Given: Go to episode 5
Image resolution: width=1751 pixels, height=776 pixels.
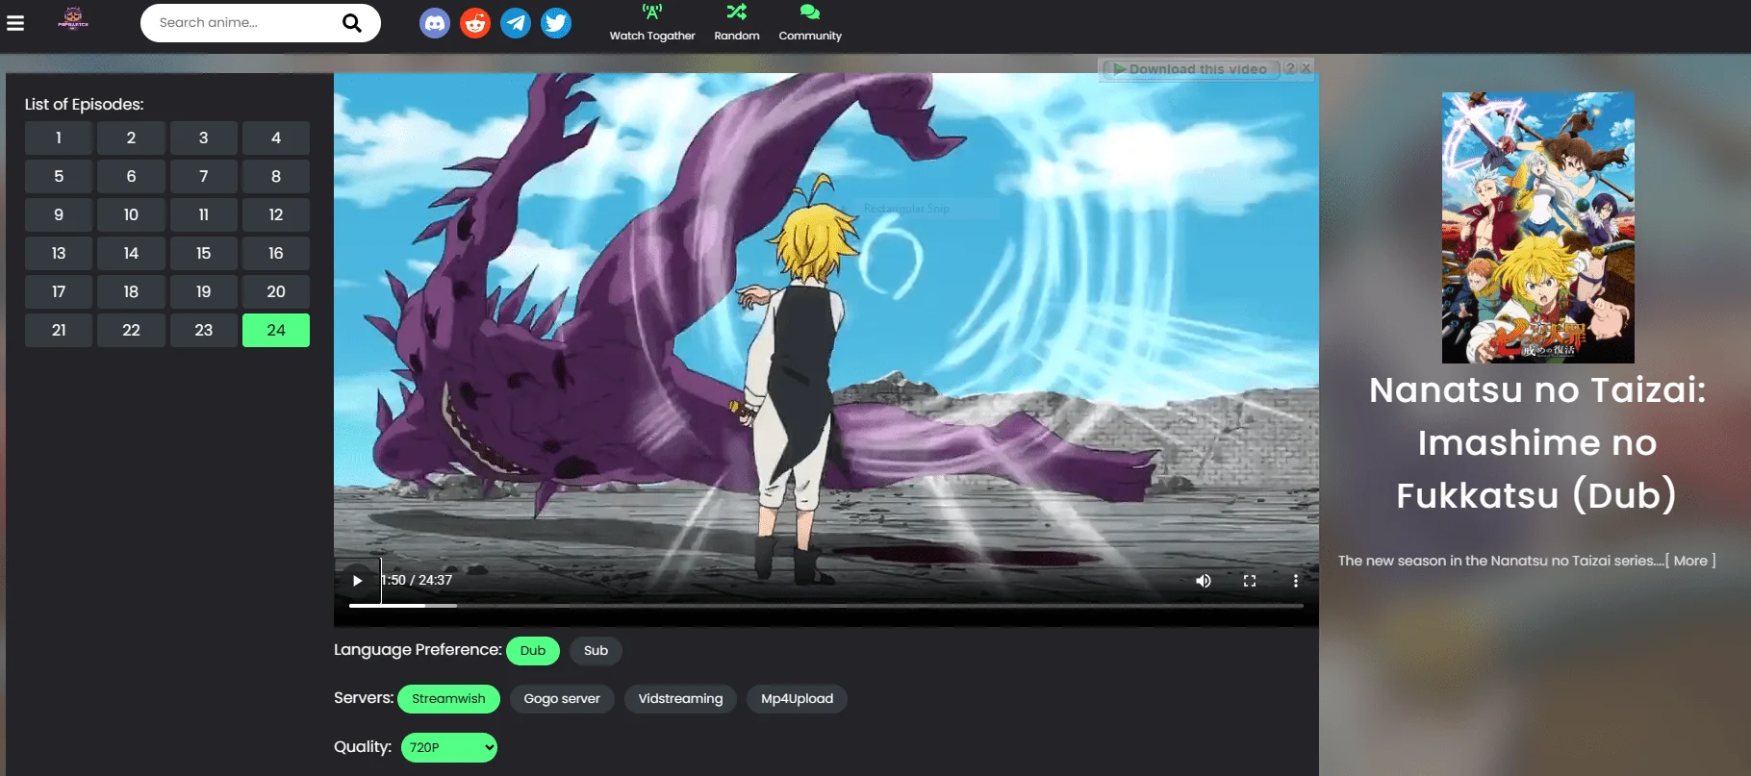Looking at the screenshot, I should point(59,177).
